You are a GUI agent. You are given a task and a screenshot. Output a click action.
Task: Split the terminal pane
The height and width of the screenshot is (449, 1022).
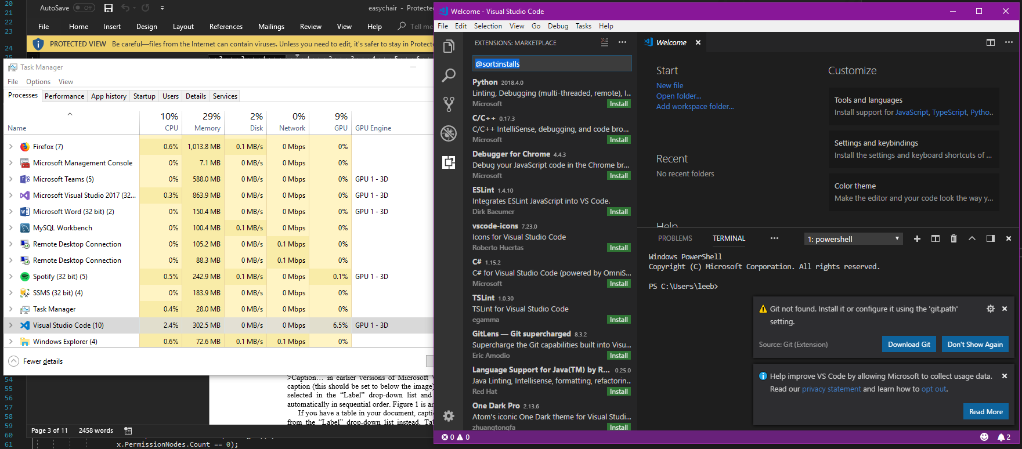pyautogui.click(x=936, y=238)
